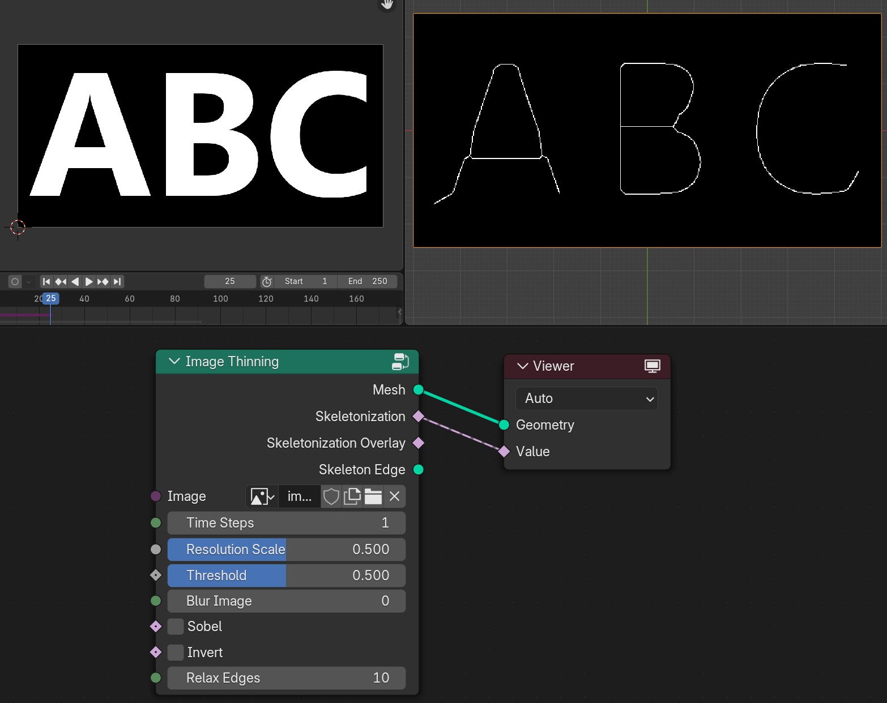
Task: Open image file with folder icon
Action: [373, 496]
